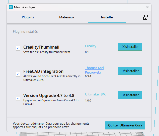Open the Thomas Karl Pietrowski author link

[x=94, y=70]
